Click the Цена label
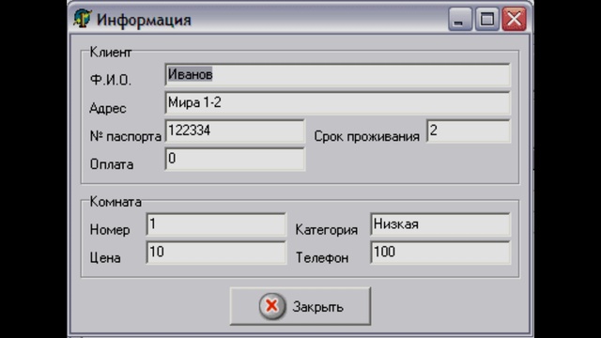 [105, 258]
